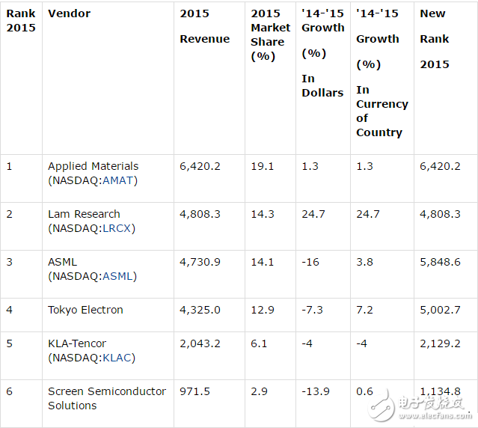478x428 pixels.
Task: Click the 2015 Revenue column header
Action: pyautogui.click(x=204, y=26)
